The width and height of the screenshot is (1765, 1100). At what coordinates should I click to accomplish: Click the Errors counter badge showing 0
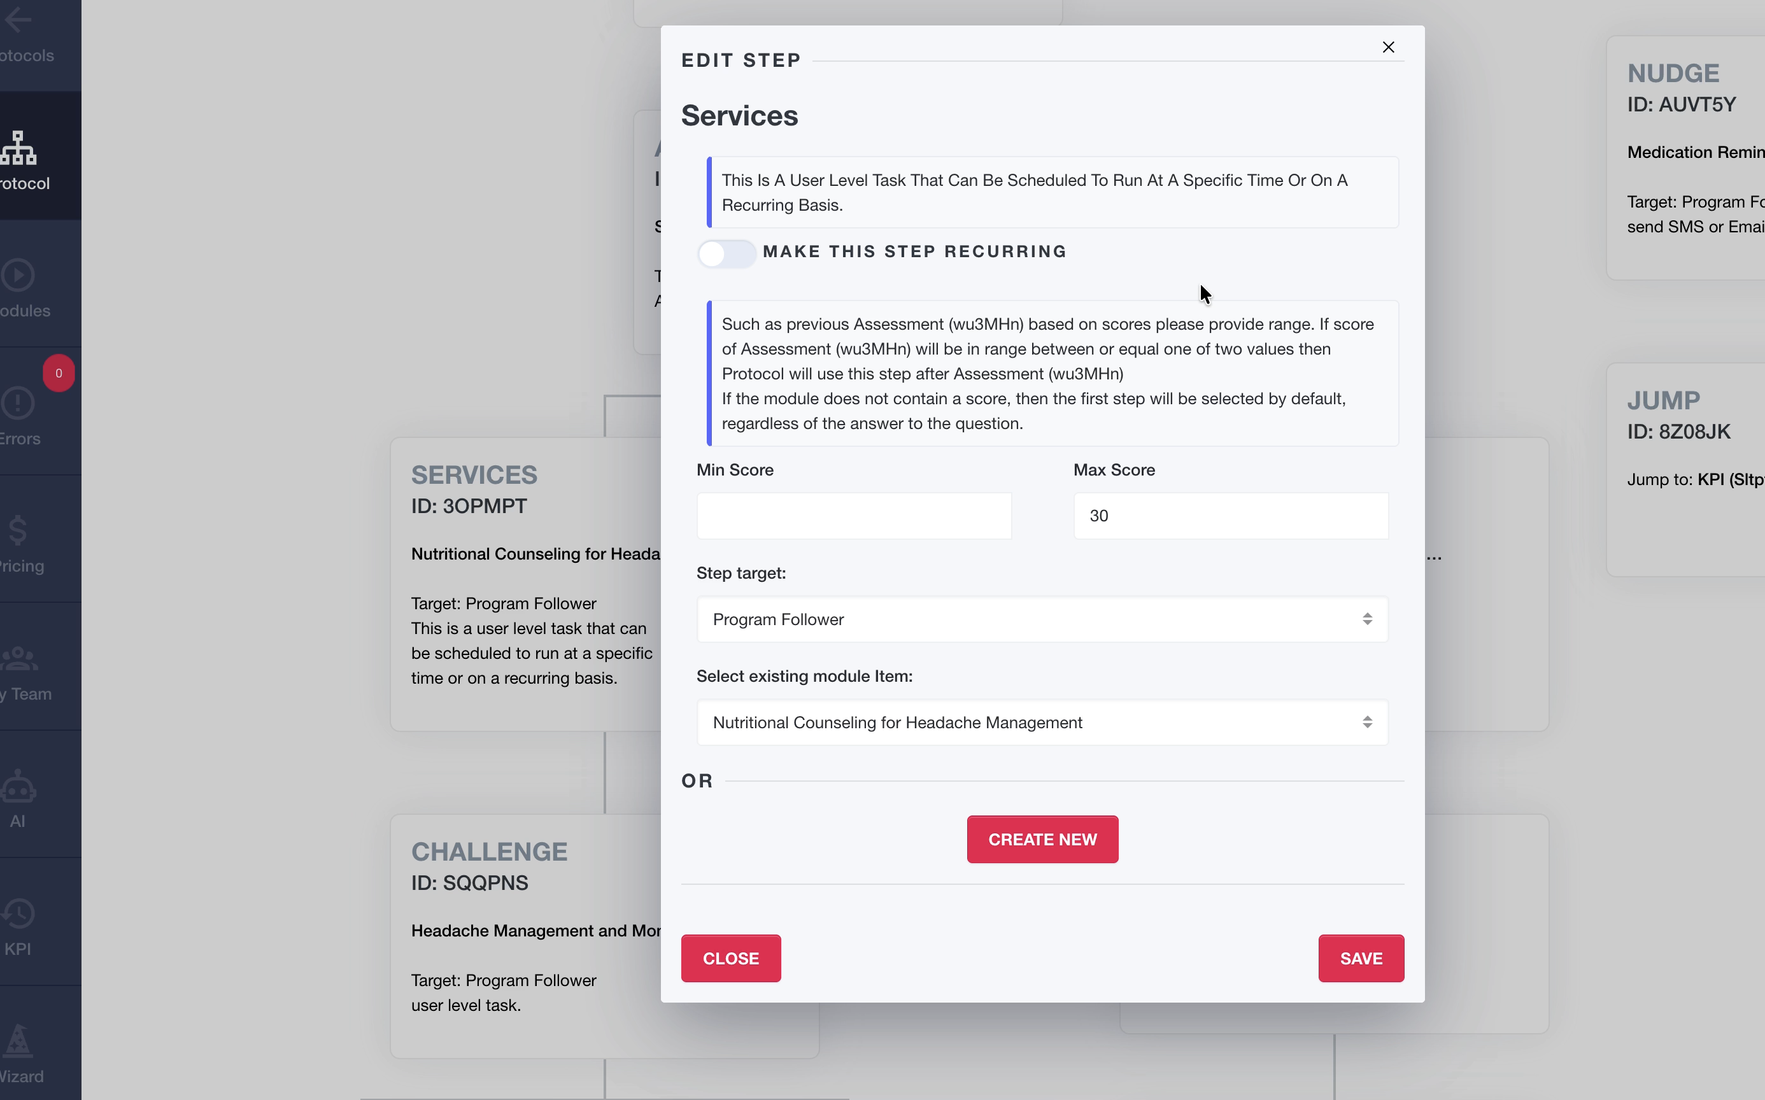point(58,372)
